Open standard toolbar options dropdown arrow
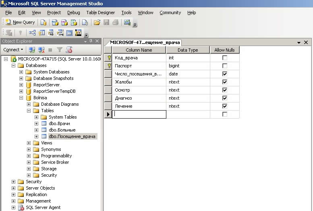This screenshot has width=313, height=211. coord(135,25)
